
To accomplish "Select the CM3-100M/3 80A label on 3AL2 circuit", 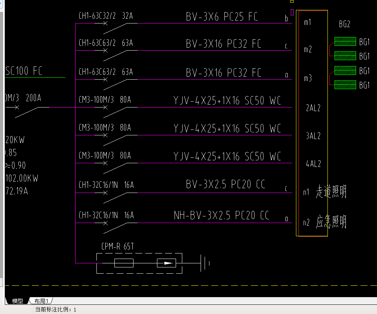I will 105,127.
